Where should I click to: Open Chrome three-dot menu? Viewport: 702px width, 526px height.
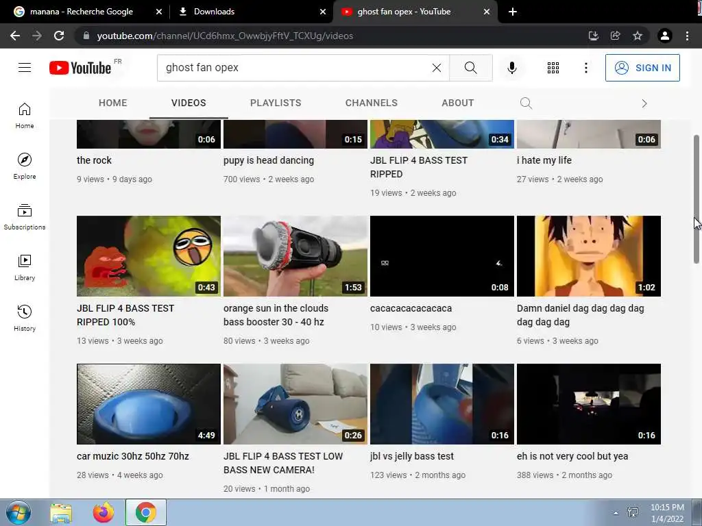coord(687,36)
